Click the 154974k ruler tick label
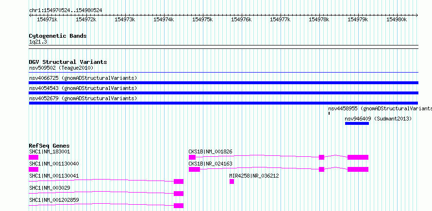Image resolution: width=432 pixels, height=211 pixels. click(164, 19)
